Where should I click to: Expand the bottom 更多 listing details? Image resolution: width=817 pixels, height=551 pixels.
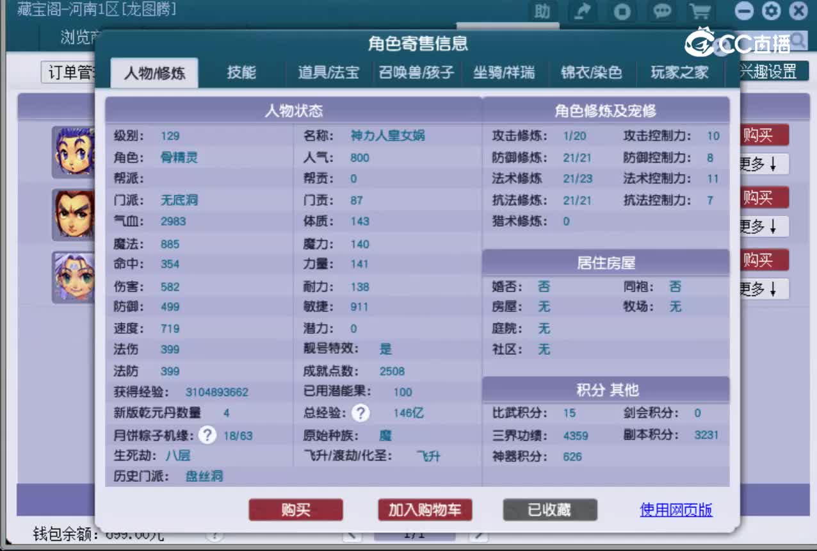(763, 289)
